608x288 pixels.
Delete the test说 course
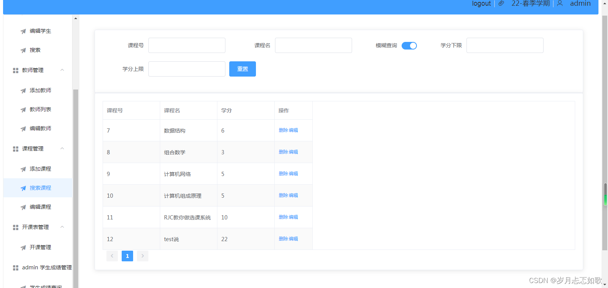coord(283,239)
